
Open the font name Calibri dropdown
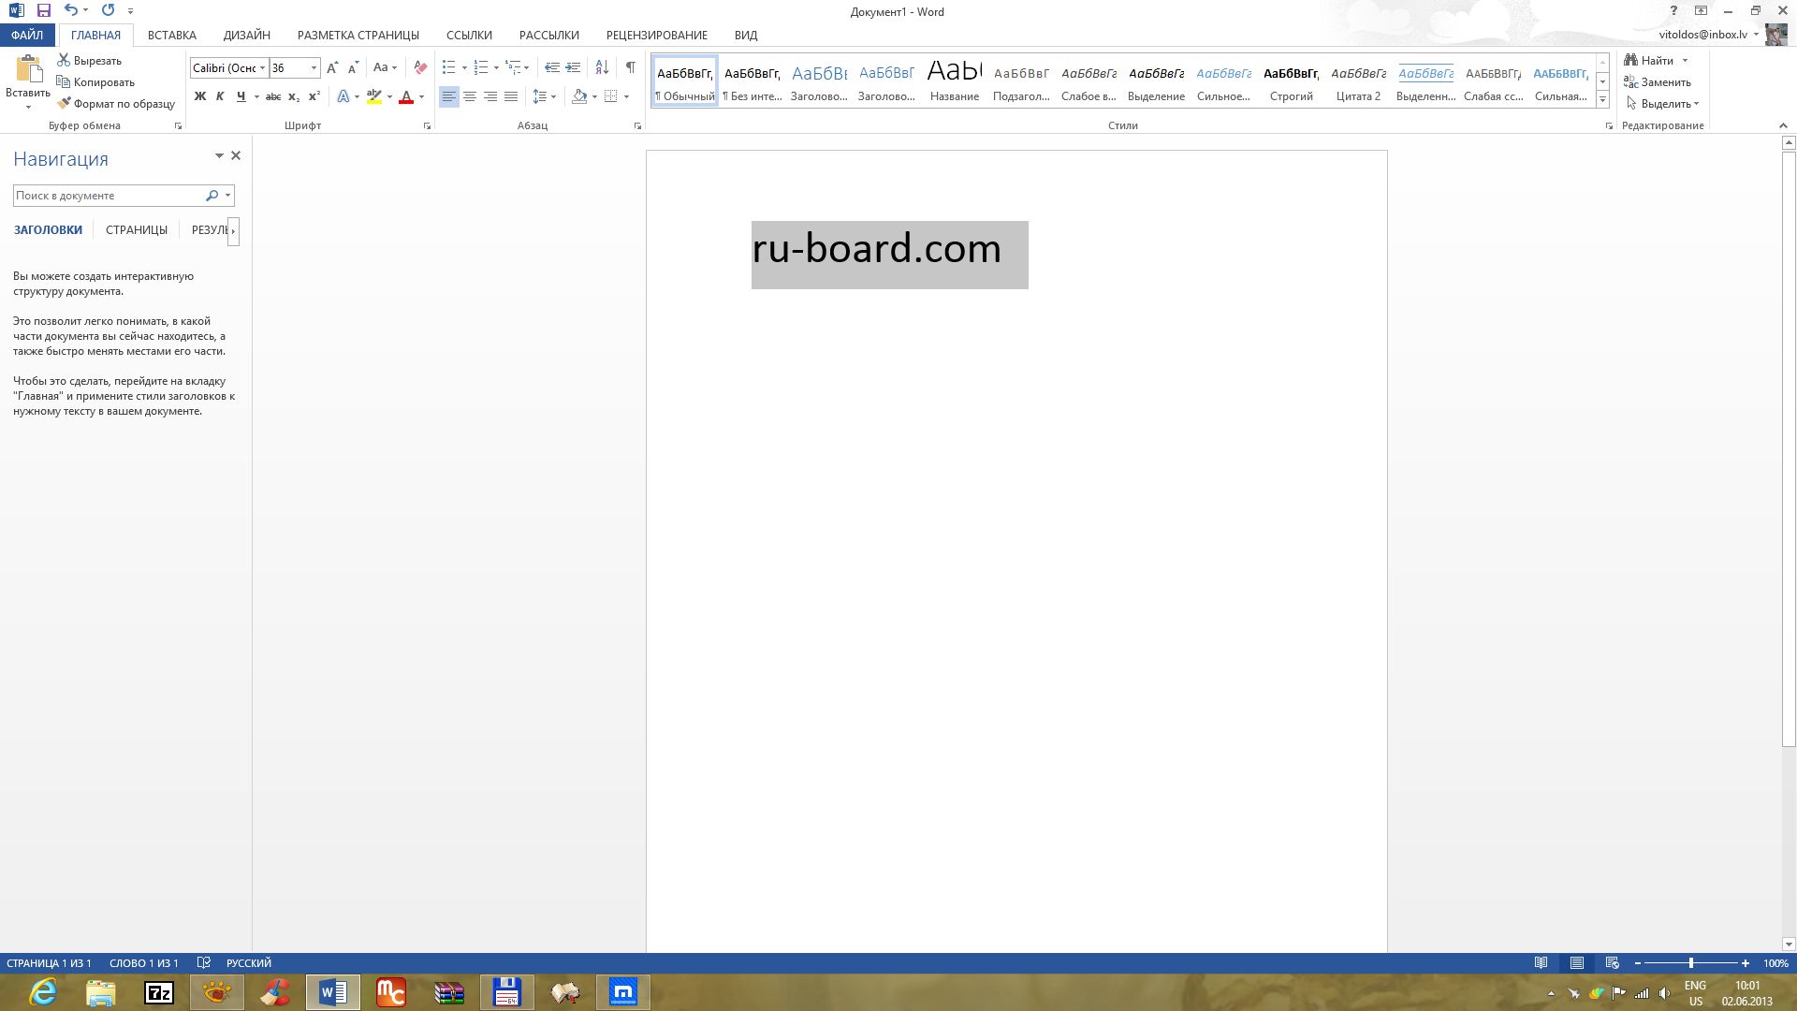[263, 68]
